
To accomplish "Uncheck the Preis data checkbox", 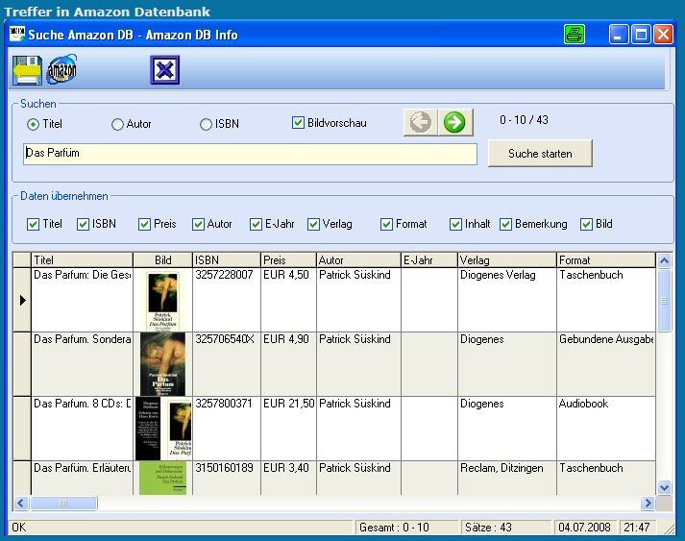I will point(144,224).
